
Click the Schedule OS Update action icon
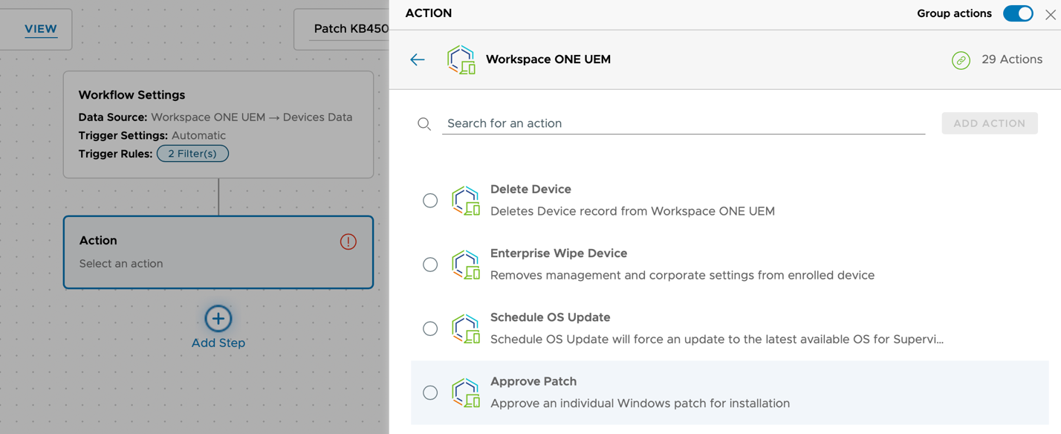coord(466,328)
